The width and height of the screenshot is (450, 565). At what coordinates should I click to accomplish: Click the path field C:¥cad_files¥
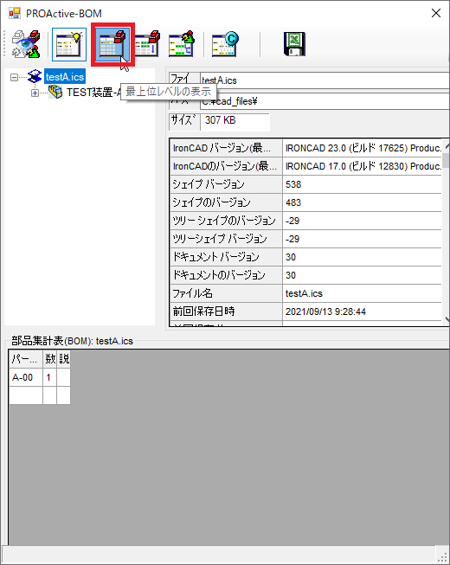[x=325, y=101]
